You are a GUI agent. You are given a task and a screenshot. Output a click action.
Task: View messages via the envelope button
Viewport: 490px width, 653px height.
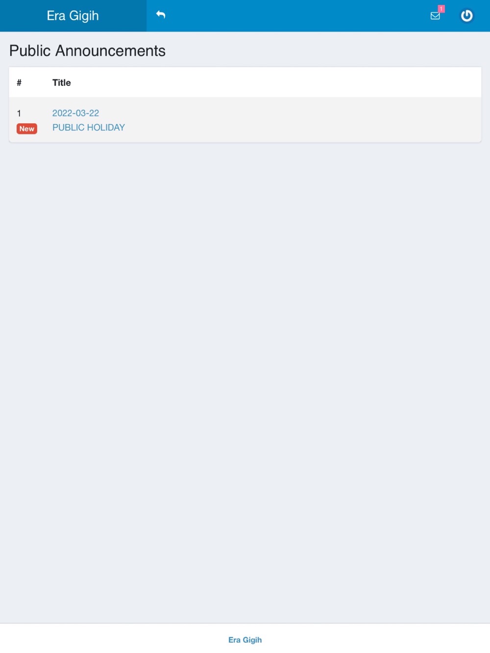tap(435, 16)
